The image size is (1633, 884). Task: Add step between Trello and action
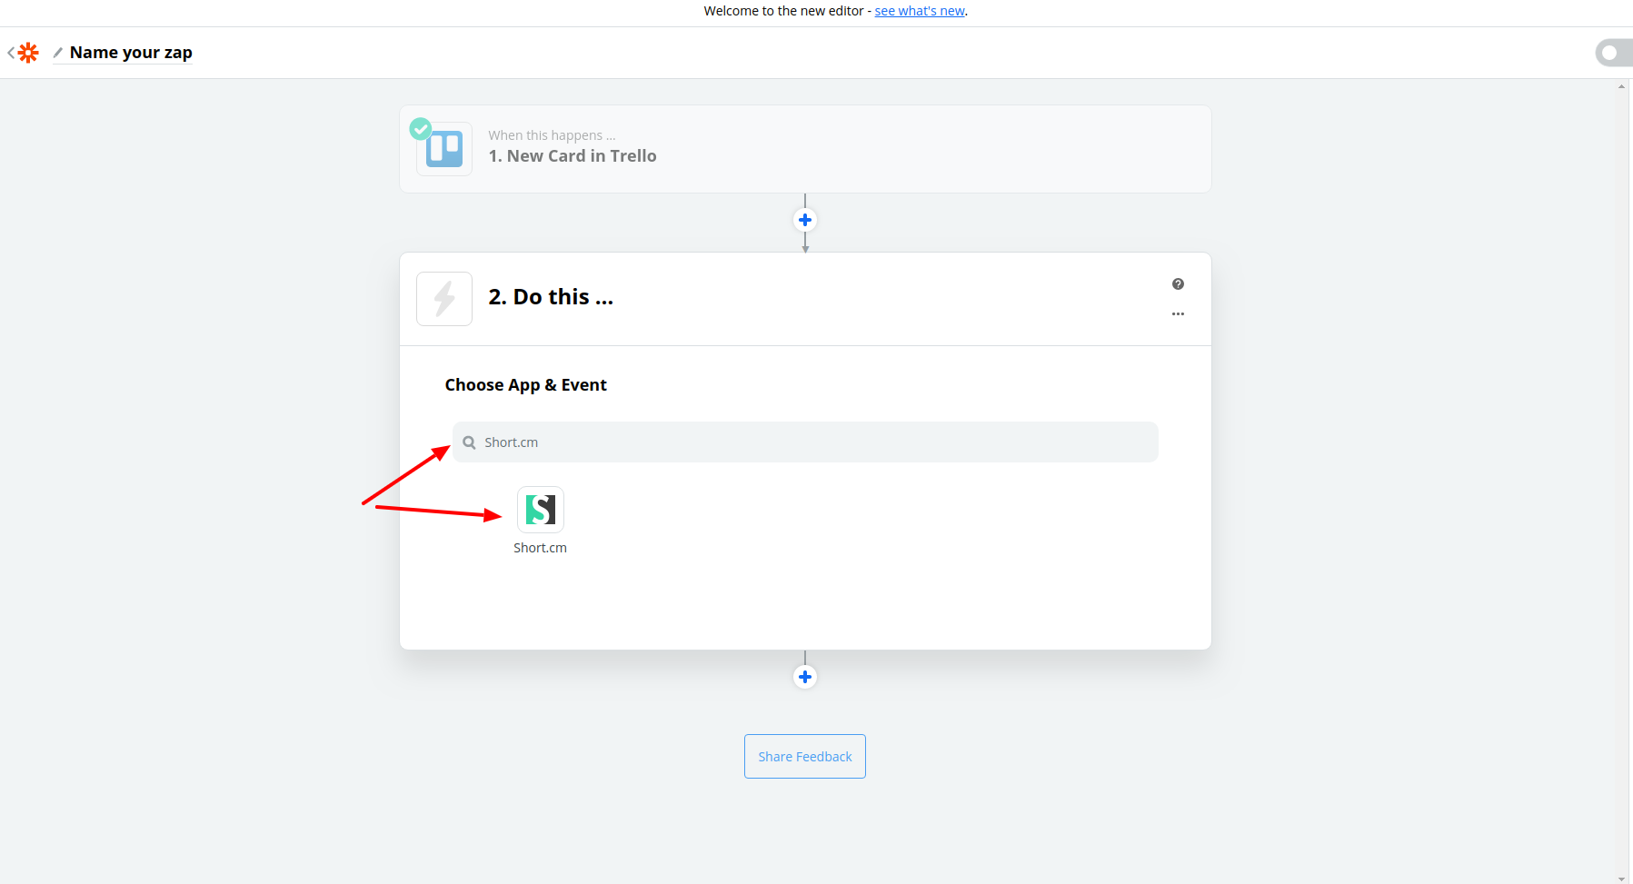(x=805, y=220)
